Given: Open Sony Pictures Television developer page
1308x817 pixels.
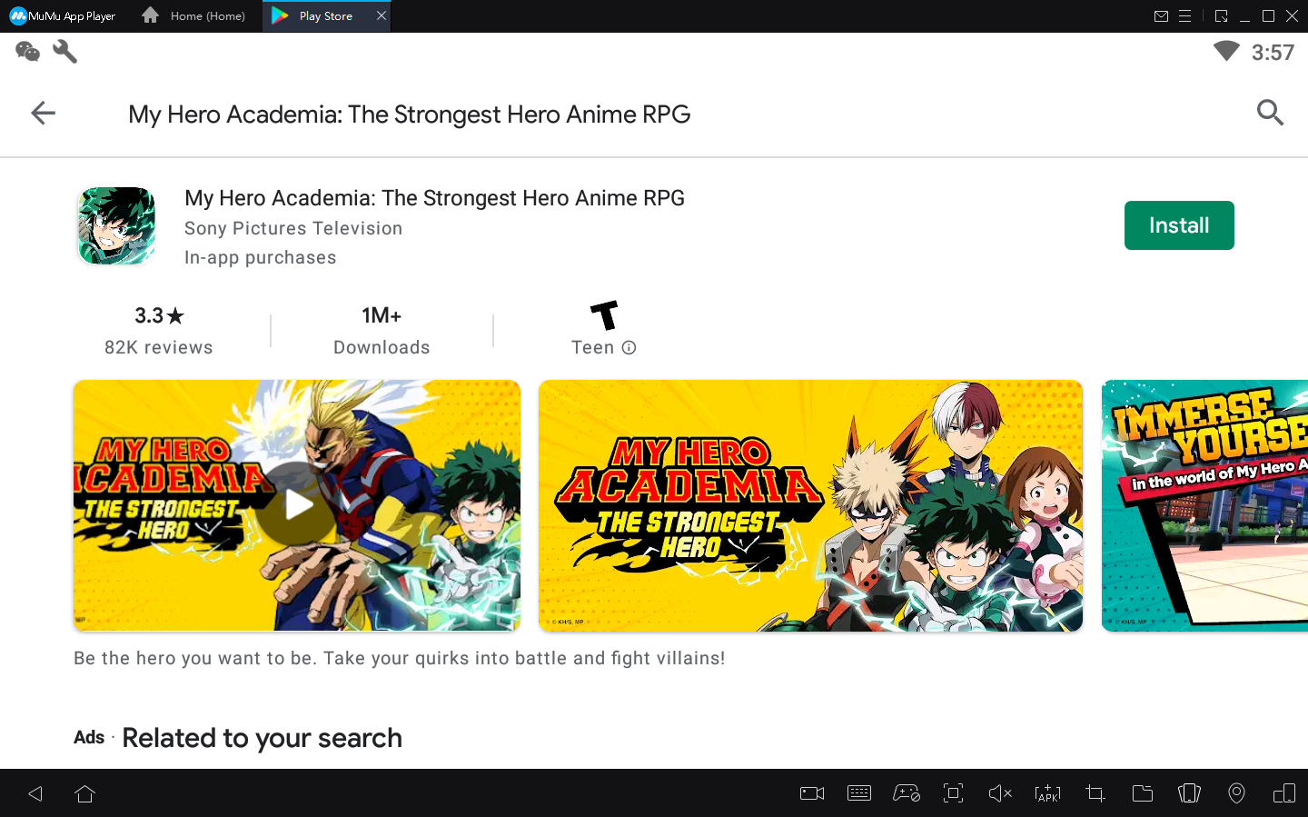Looking at the screenshot, I should (x=293, y=228).
